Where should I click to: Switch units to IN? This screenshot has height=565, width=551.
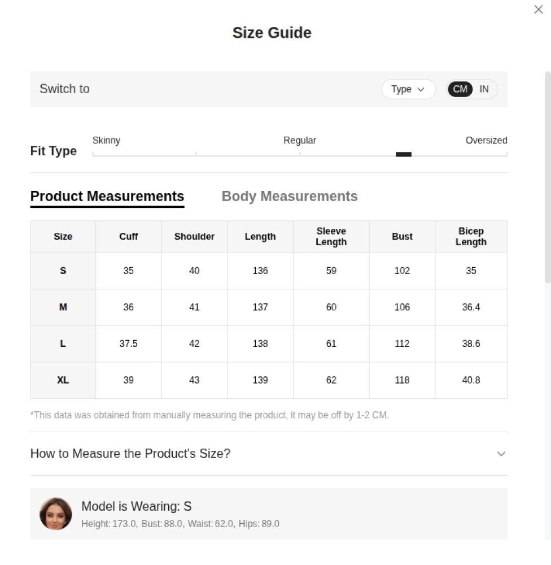click(484, 89)
